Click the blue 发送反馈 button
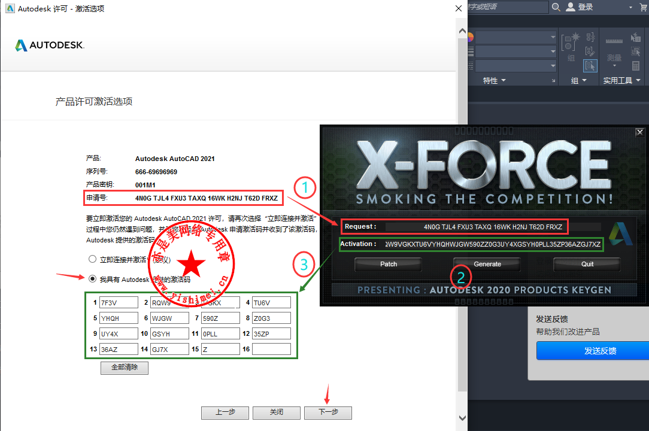Image resolution: width=649 pixels, height=431 pixels. (x=593, y=351)
